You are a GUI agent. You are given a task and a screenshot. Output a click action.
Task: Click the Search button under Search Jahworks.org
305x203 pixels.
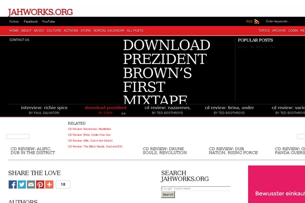[168, 194]
